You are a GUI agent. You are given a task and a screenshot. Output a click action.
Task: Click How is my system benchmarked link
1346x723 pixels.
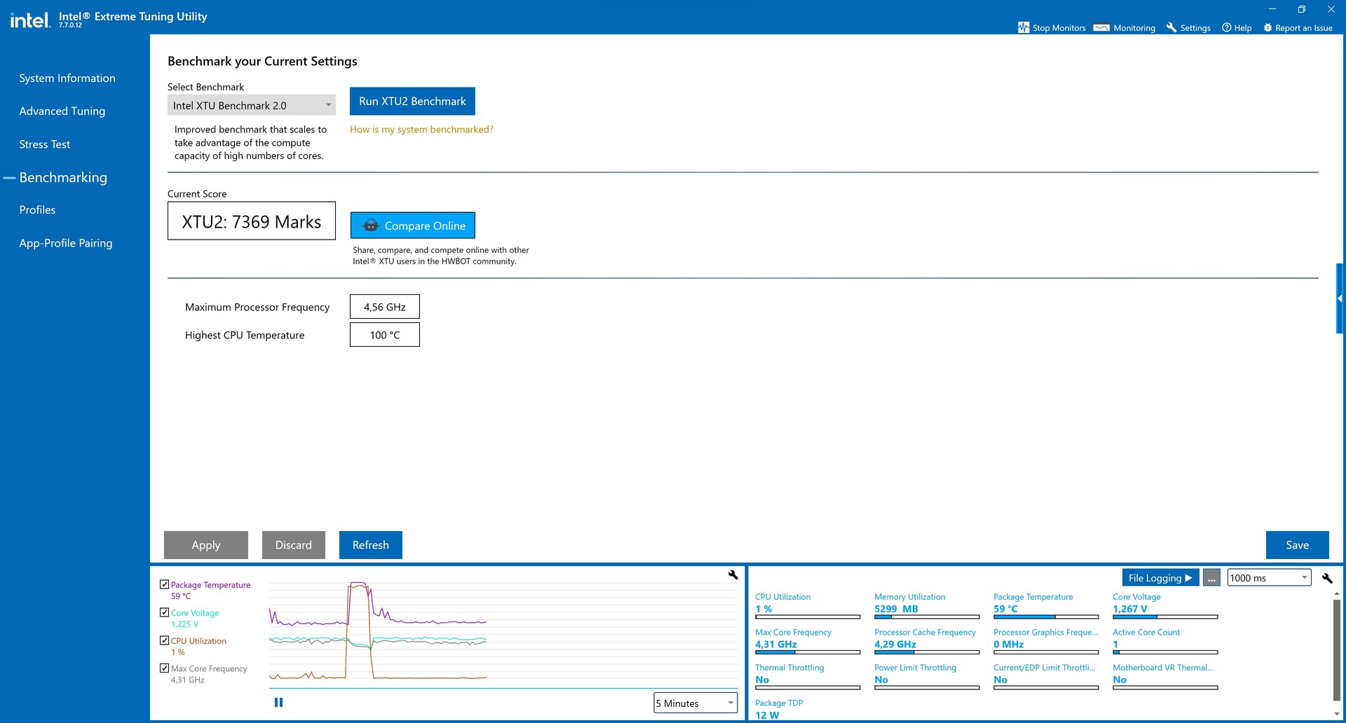pyautogui.click(x=421, y=130)
